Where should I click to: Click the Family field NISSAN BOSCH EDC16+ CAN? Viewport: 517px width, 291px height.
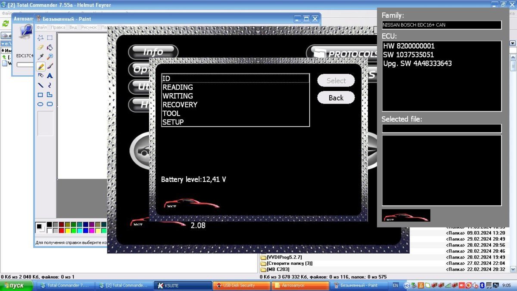[x=442, y=25]
